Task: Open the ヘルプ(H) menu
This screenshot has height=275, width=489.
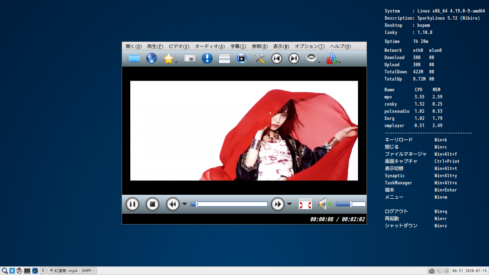Action: click(340, 46)
